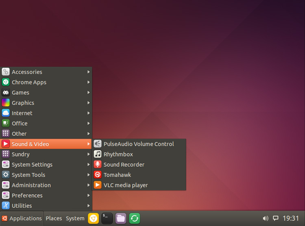This screenshot has width=305, height=226.
Task: Launch the terminal from the bottom panel
Action: coord(107,218)
